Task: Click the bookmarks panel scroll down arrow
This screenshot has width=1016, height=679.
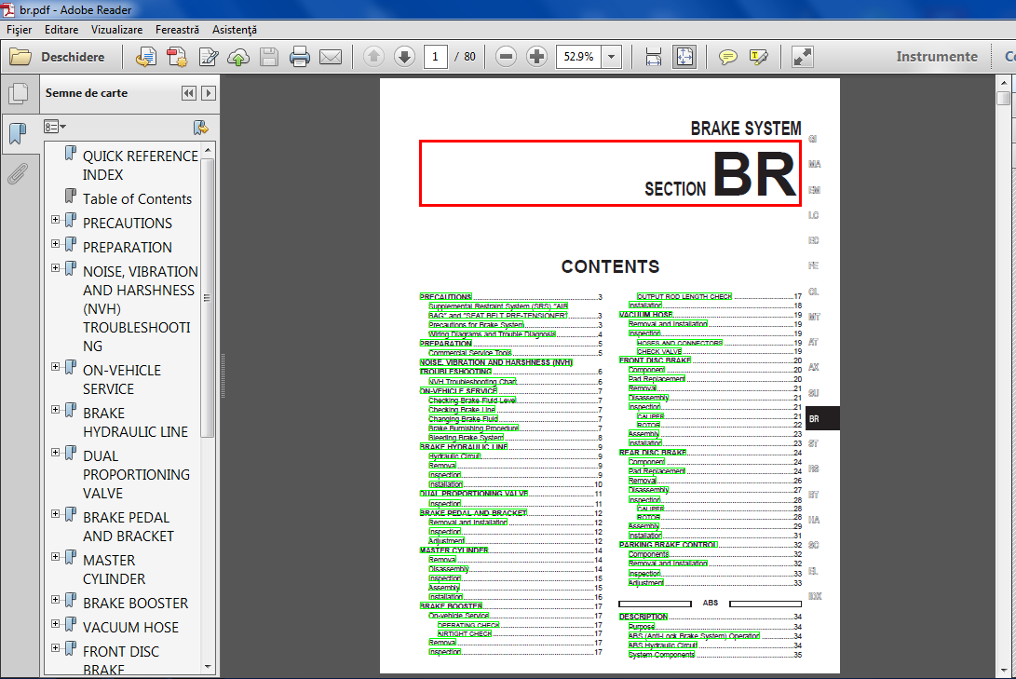Action: [208, 666]
